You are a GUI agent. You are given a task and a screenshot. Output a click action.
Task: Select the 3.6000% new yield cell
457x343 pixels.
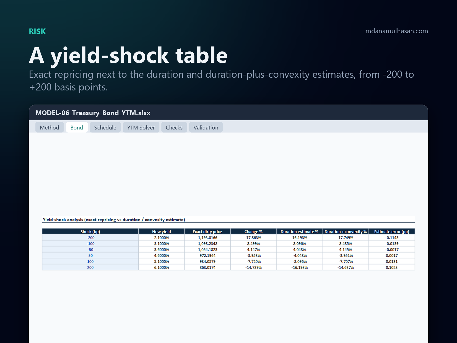pos(162,250)
